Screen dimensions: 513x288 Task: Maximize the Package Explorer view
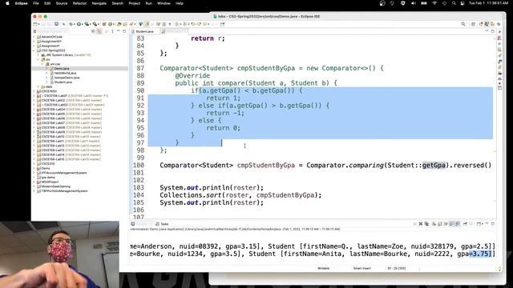coord(124,31)
